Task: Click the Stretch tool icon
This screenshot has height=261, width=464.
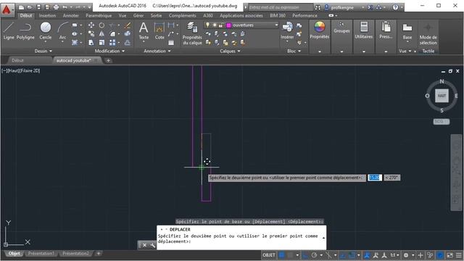Action: 91,43
